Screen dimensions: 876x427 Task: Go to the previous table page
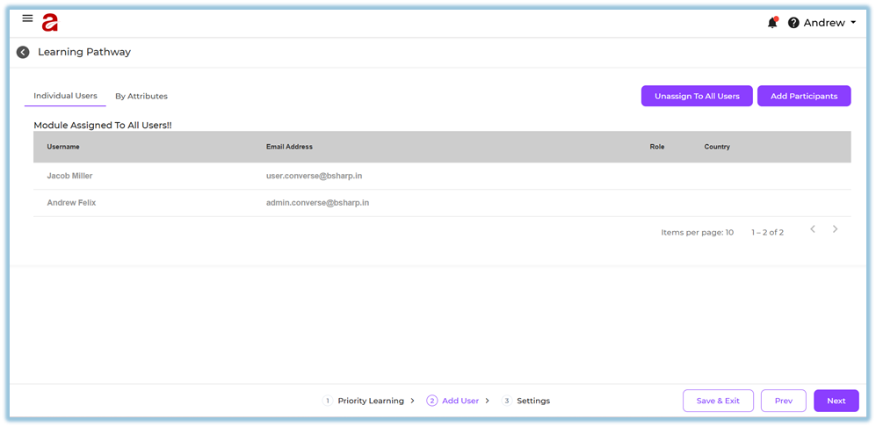click(813, 229)
